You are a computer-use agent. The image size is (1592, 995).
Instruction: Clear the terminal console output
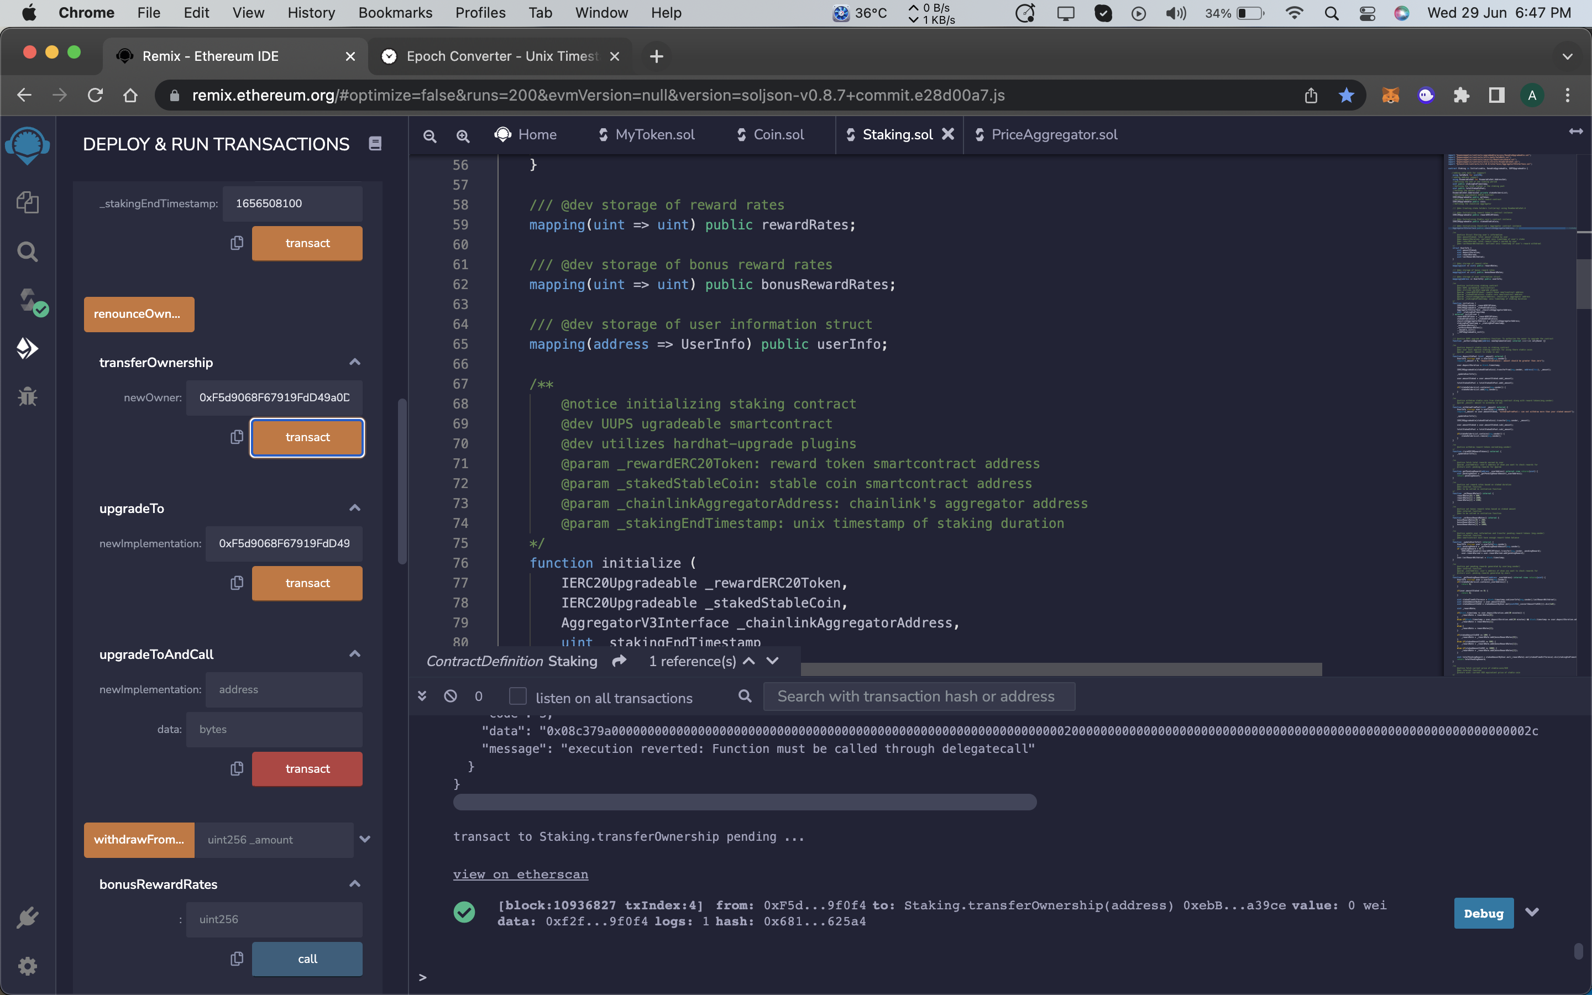pos(451,696)
